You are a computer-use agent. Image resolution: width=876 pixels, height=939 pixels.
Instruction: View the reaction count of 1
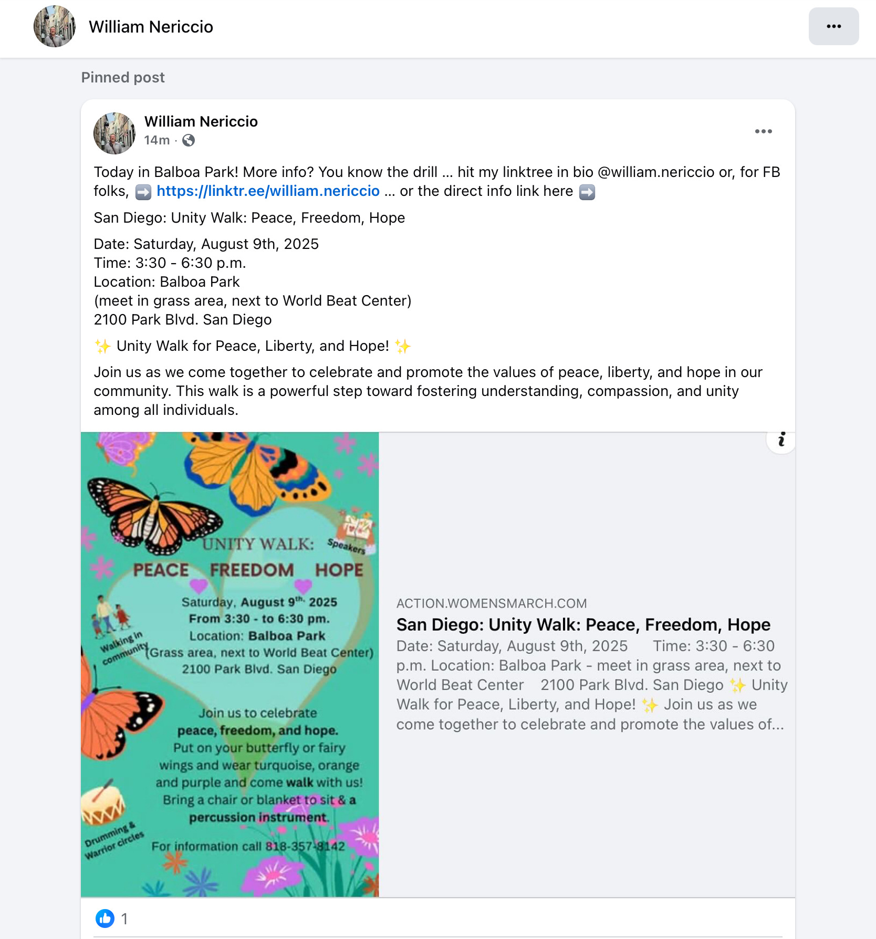pos(124,919)
